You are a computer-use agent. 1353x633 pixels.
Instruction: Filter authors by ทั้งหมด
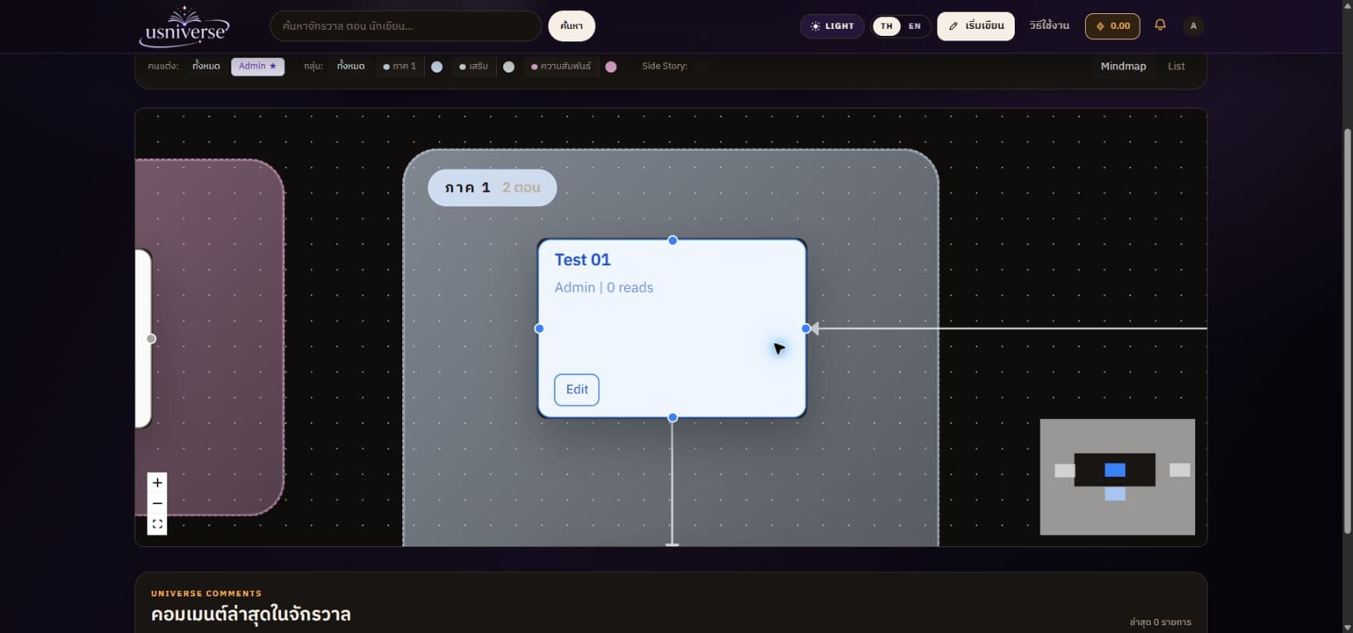pos(206,66)
